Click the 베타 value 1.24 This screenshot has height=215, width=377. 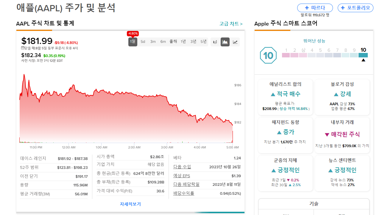point(237,158)
